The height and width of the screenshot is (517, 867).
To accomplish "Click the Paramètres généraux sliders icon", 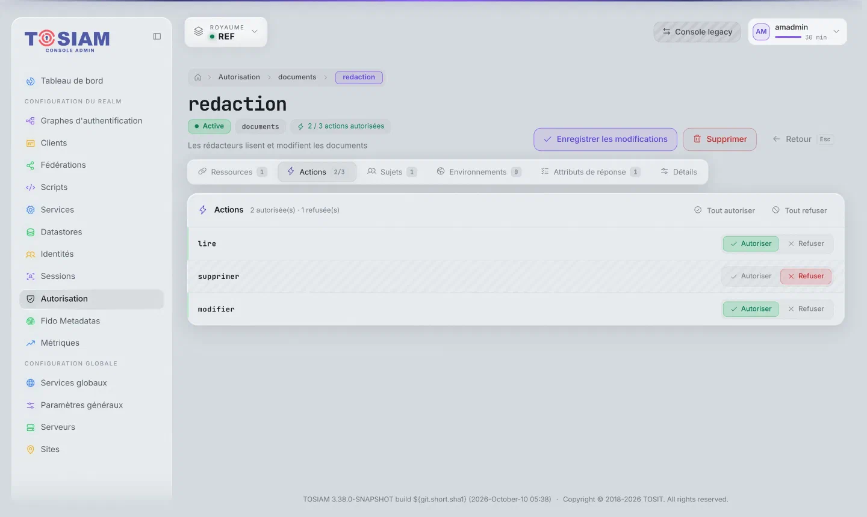I will pos(30,405).
